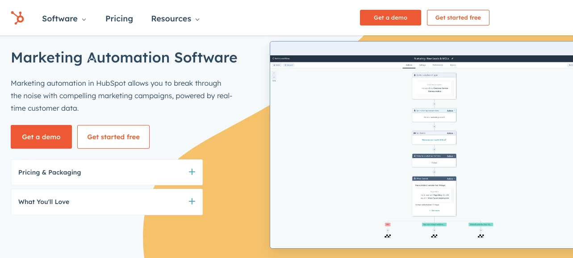Expand the Resources dropdown menu

pyautogui.click(x=175, y=19)
